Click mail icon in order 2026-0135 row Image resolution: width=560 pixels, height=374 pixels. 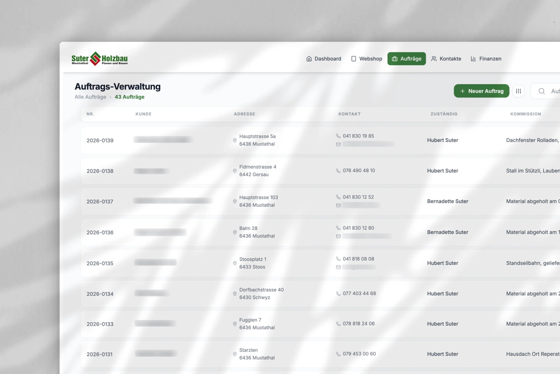[338, 267]
